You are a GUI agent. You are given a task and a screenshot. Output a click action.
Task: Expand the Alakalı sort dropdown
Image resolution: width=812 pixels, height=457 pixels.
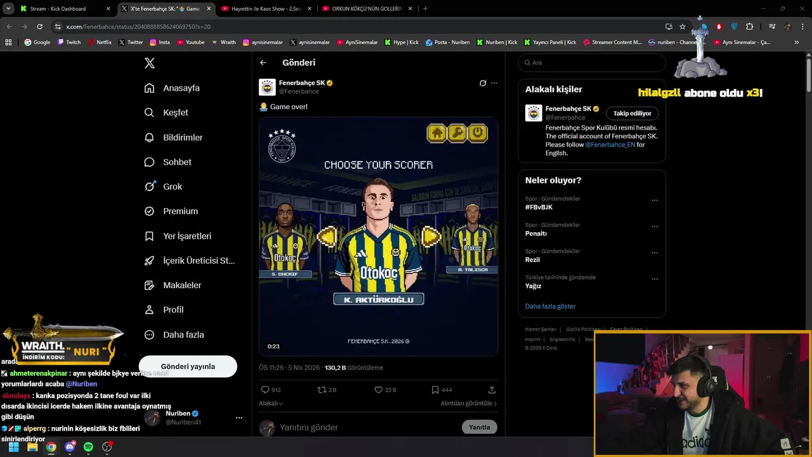[x=271, y=403]
